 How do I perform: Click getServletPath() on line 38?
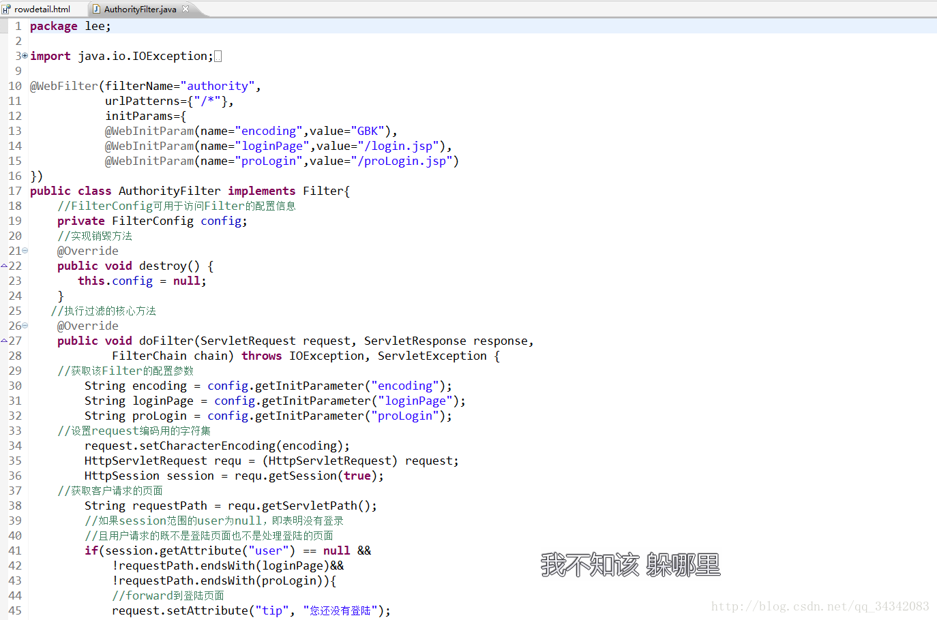(x=316, y=506)
